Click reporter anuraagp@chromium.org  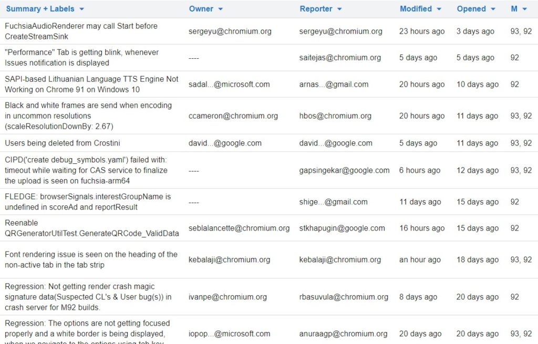(344, 333)
